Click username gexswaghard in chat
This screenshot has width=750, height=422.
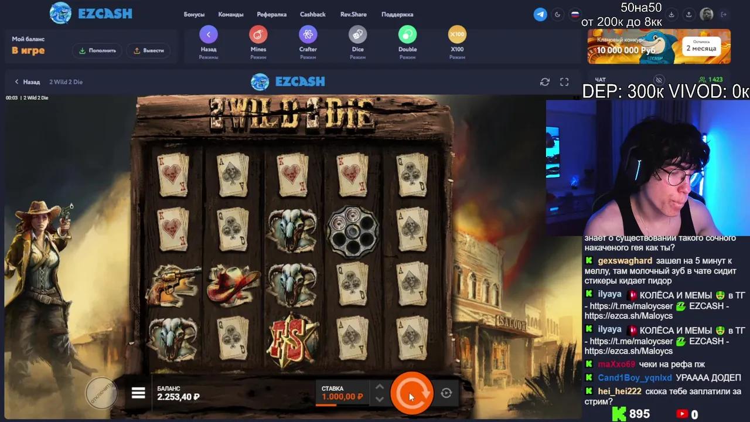coord(625,261)
